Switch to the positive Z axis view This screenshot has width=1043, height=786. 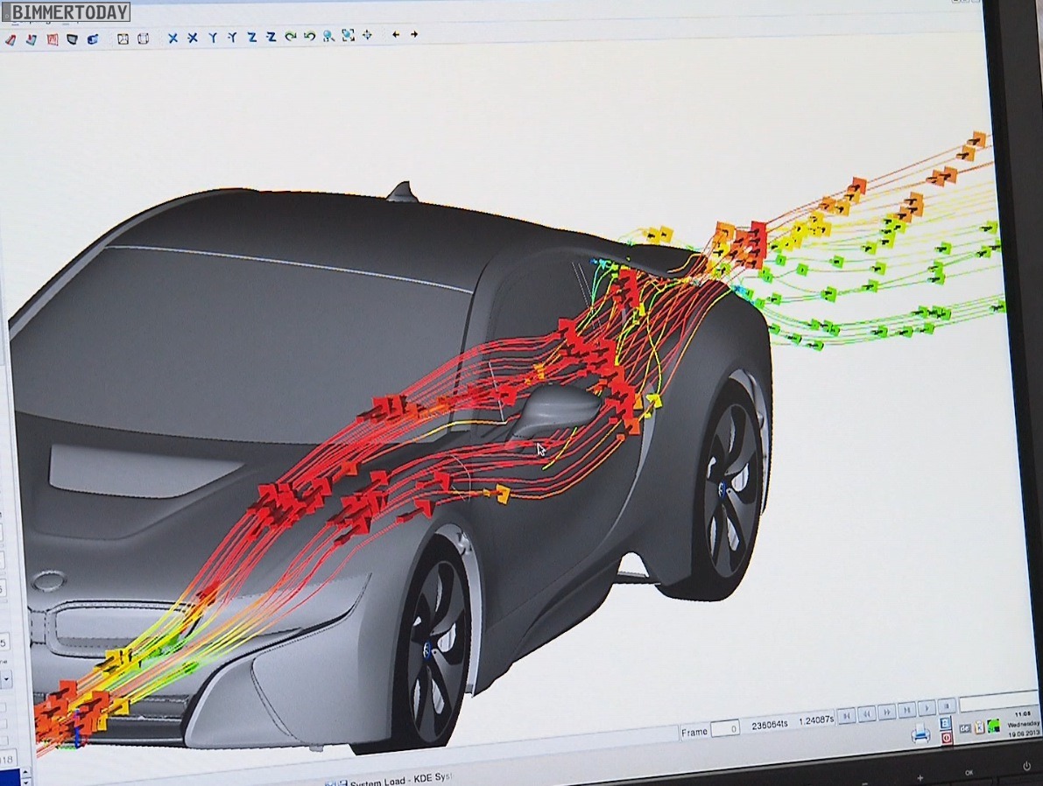click(251, 37)
